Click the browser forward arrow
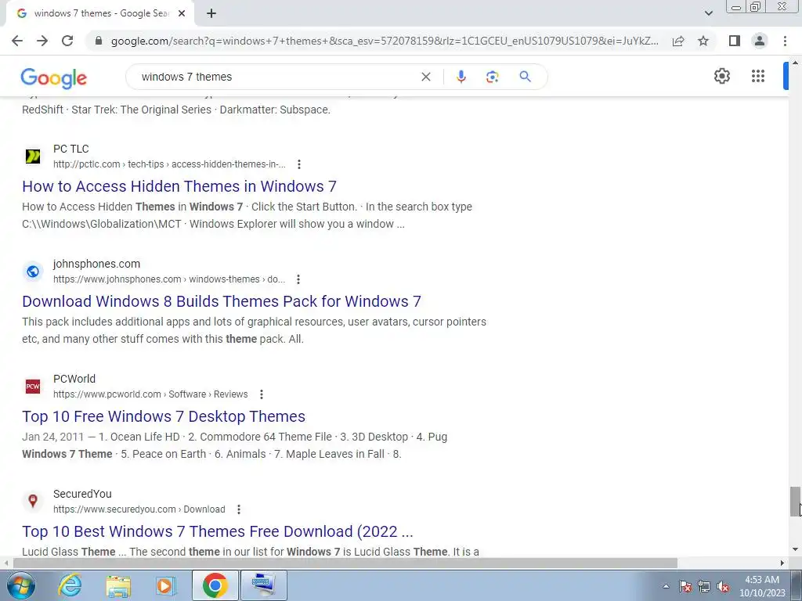Image resolution: width=802 pixels, height=601 pixels. tap(42, 41)
